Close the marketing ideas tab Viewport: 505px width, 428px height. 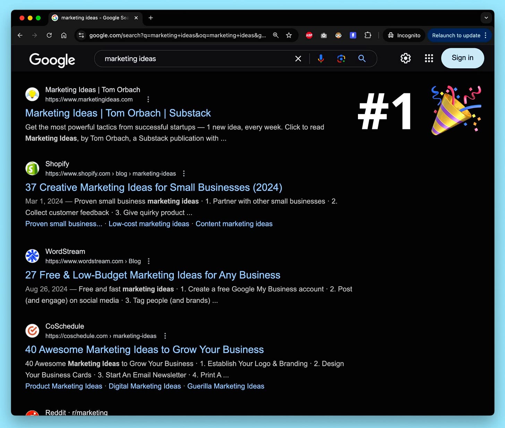pyautogui.click(x=136, y=18)
